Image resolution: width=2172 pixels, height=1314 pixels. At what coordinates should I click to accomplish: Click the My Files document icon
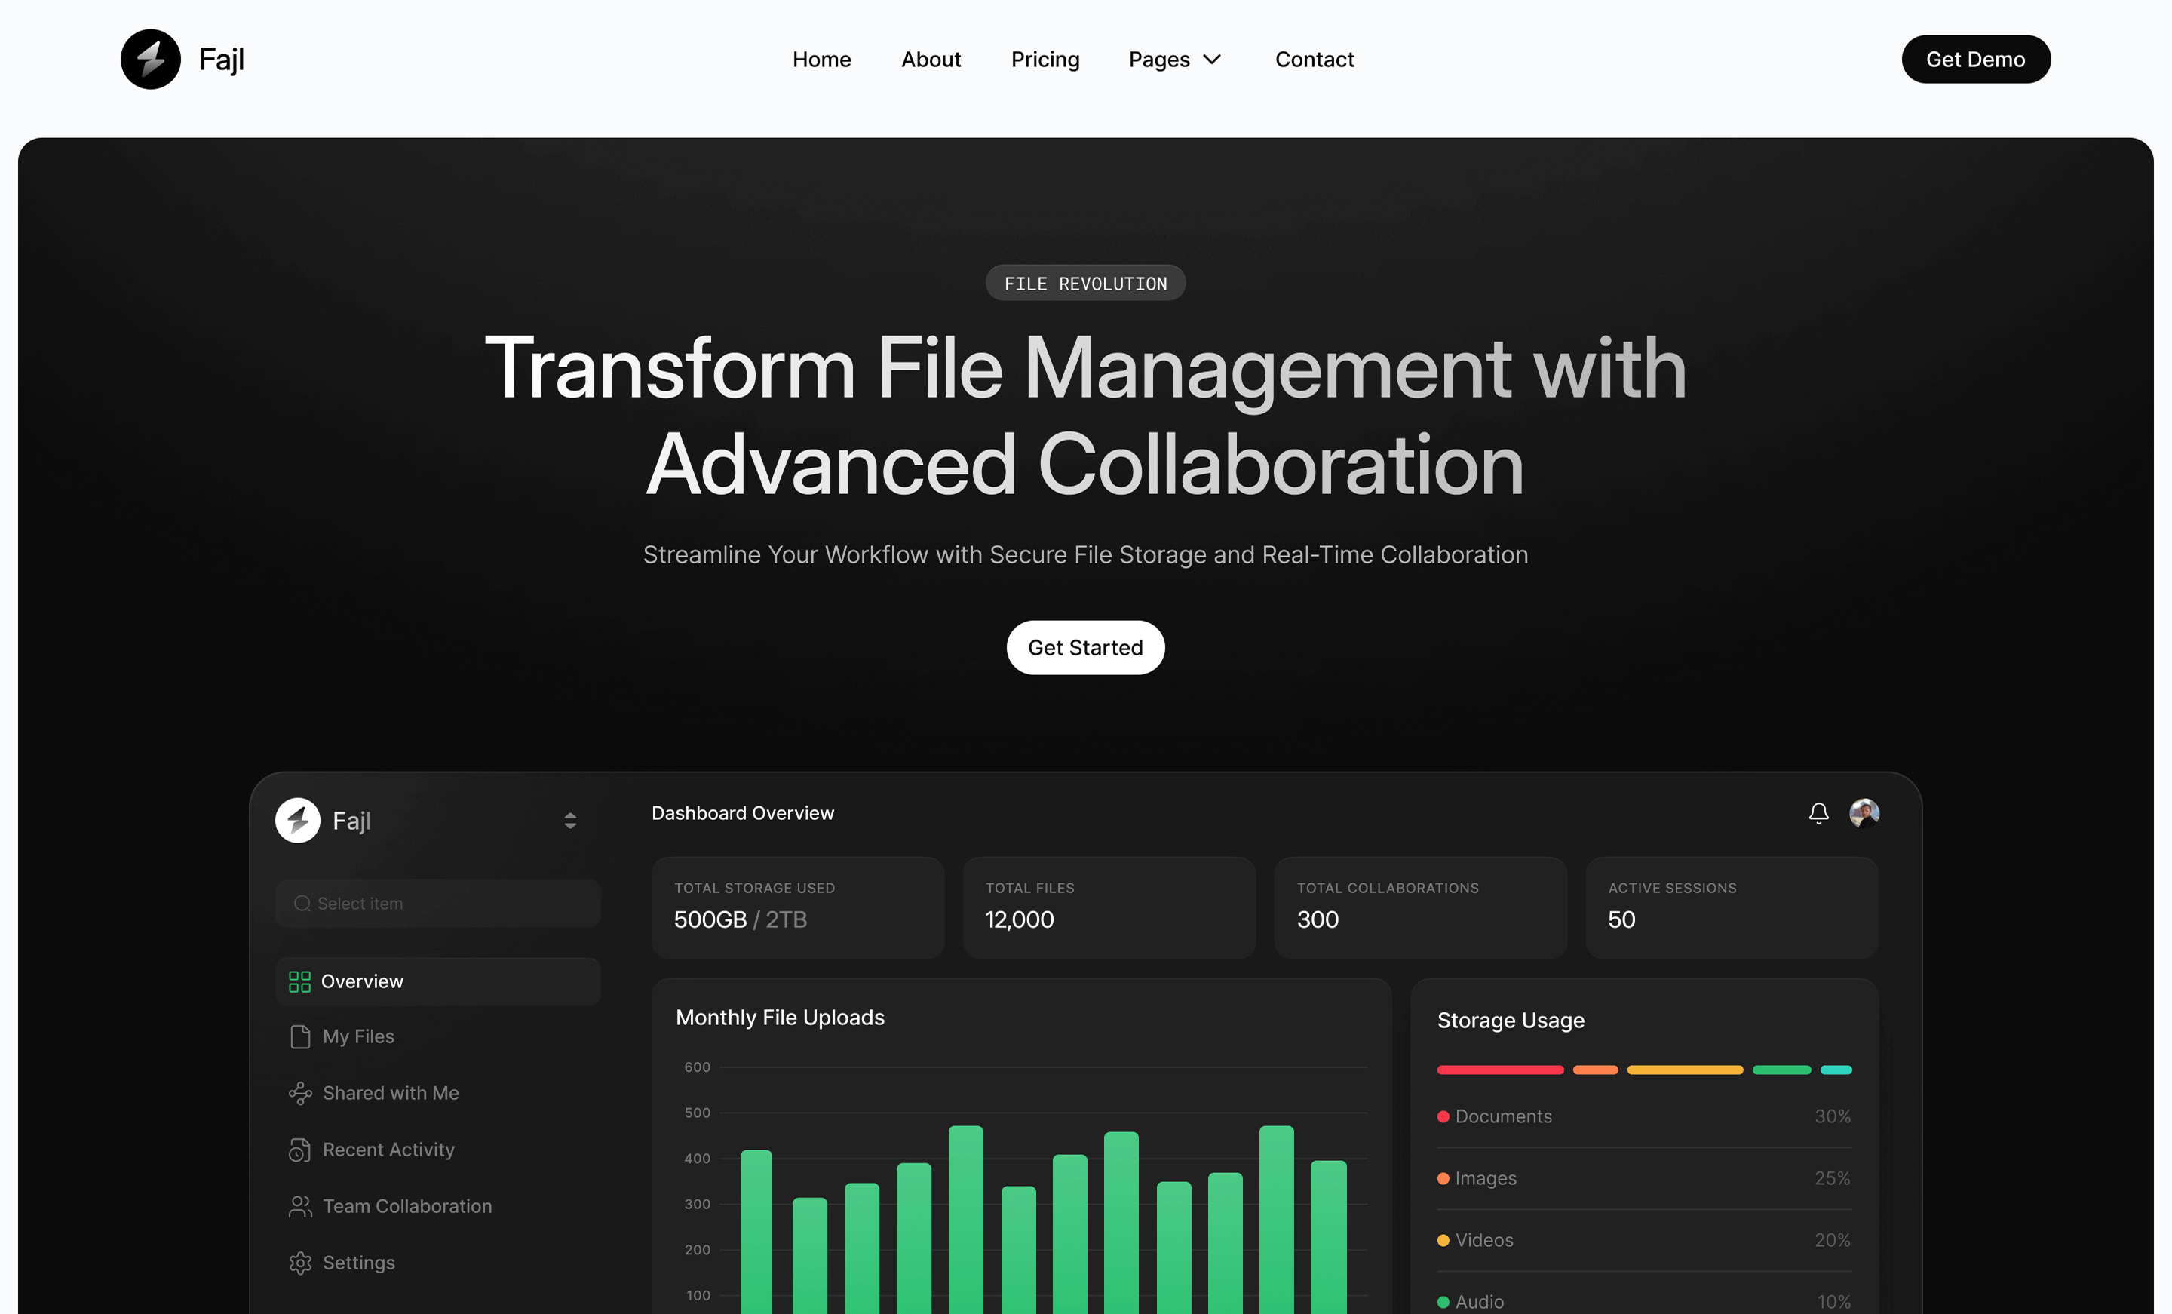pyautogui.click(x=299, y=1036)
